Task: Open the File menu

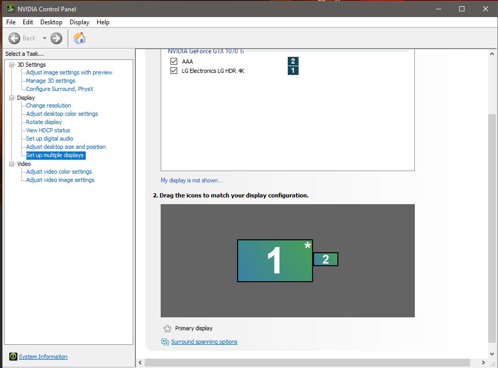Action: point(11,22)
